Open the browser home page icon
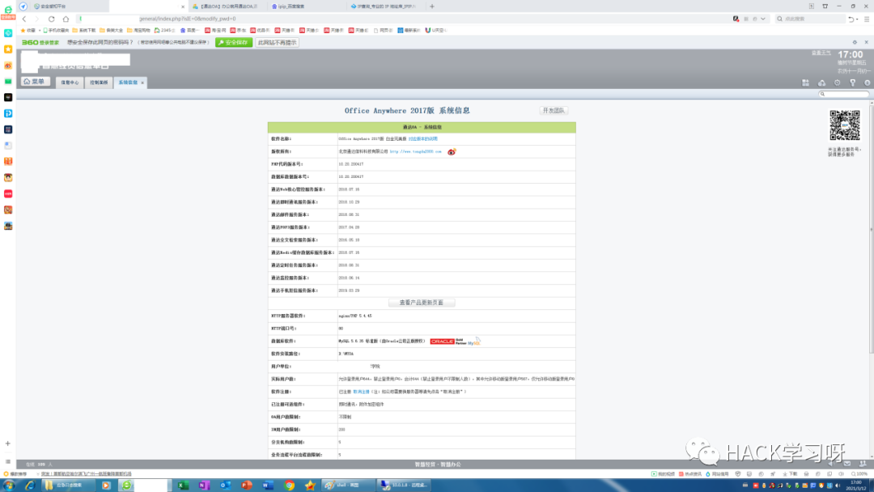The width and height of the screenshot is (874, 492). tap(66, 19)
